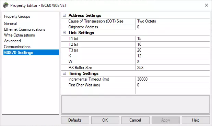Click the Property Editor app icon in title bar
The image size is (212, 126).
(x=6, y=5)
